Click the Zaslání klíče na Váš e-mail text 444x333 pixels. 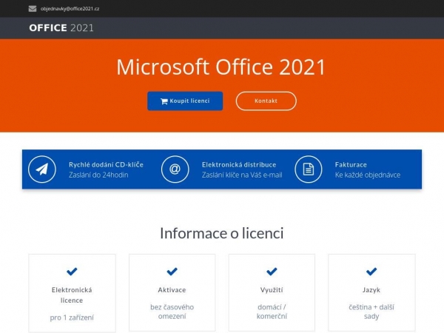(242, 175)
